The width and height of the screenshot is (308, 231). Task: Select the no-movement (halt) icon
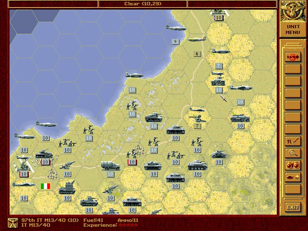(x=293, y=57)
